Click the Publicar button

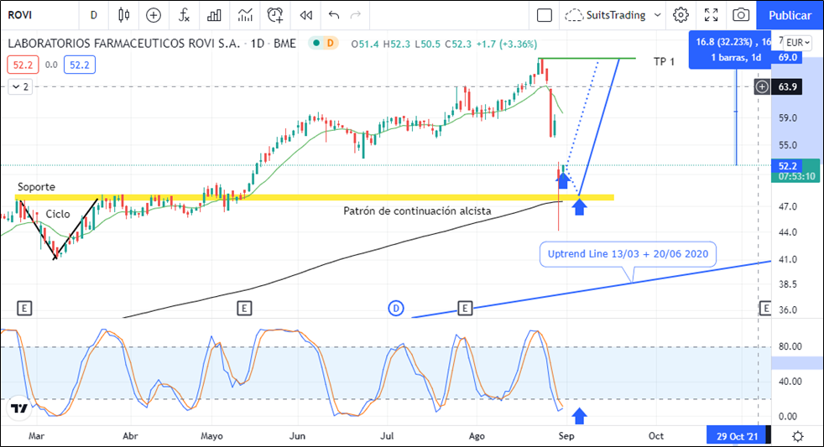(x=790, y=15)
